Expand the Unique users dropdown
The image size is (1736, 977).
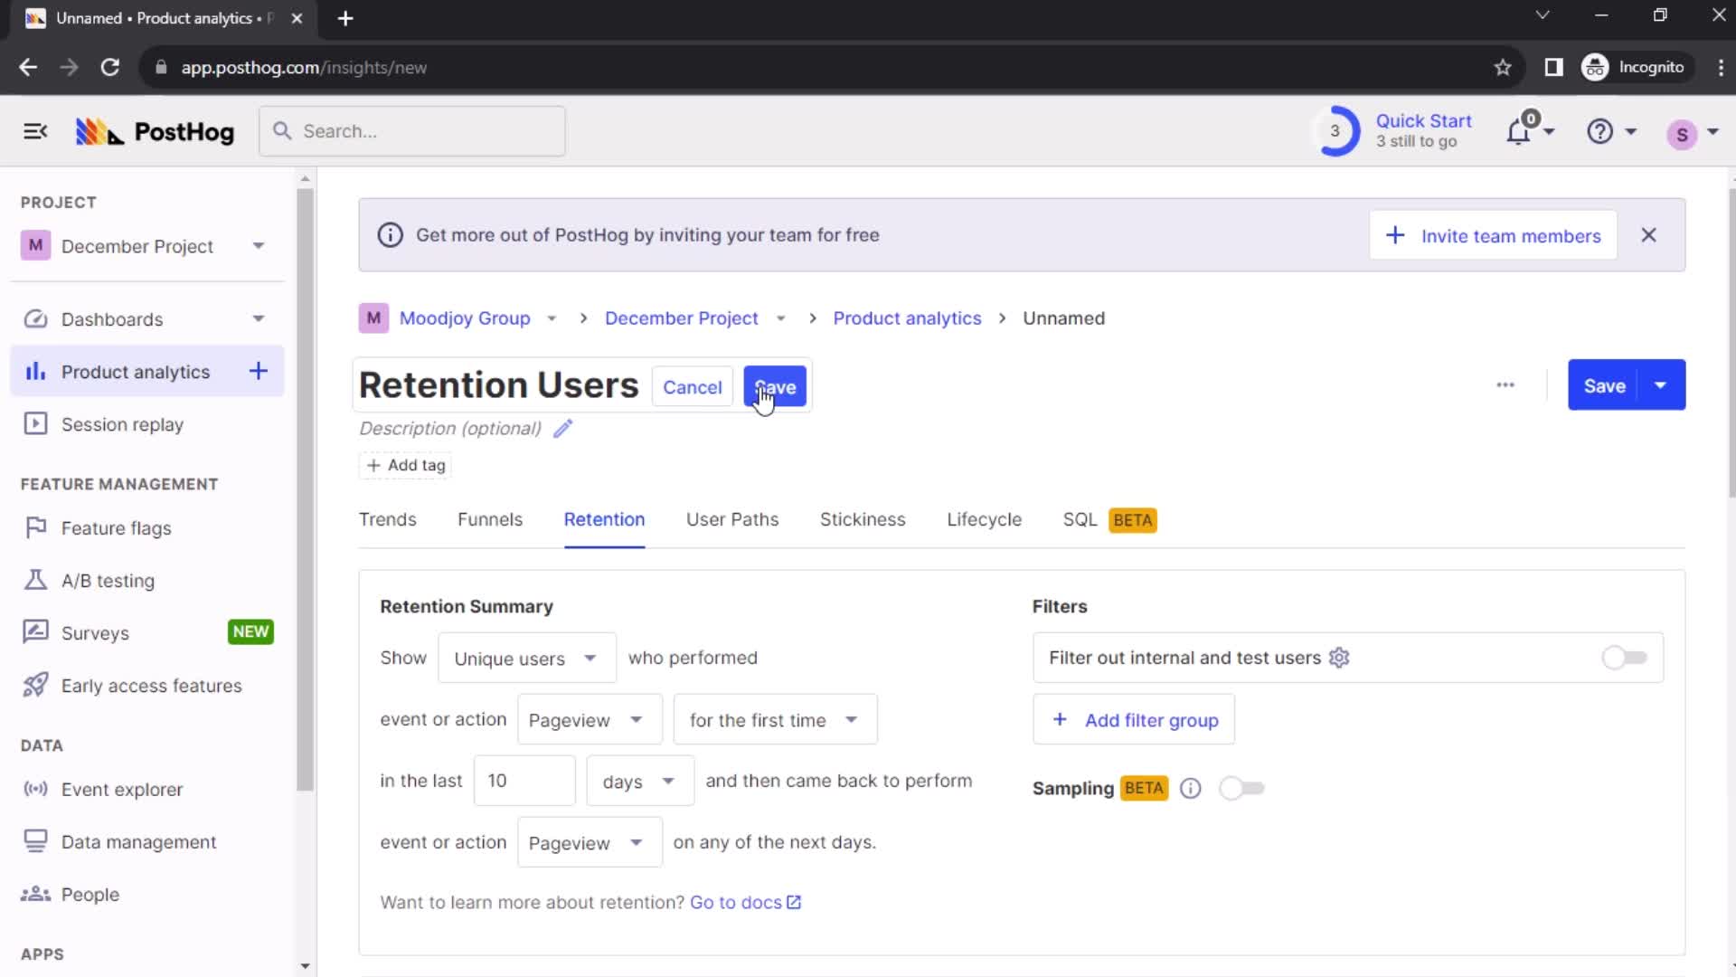pos(524,659)
